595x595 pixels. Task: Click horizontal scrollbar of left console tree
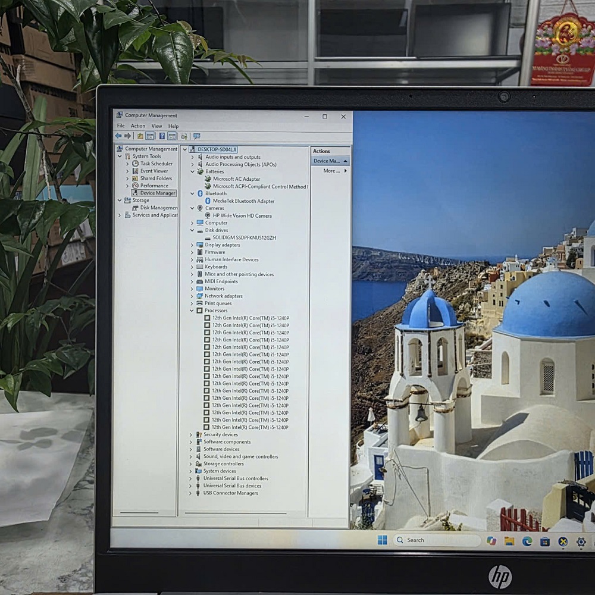point(139,513)
